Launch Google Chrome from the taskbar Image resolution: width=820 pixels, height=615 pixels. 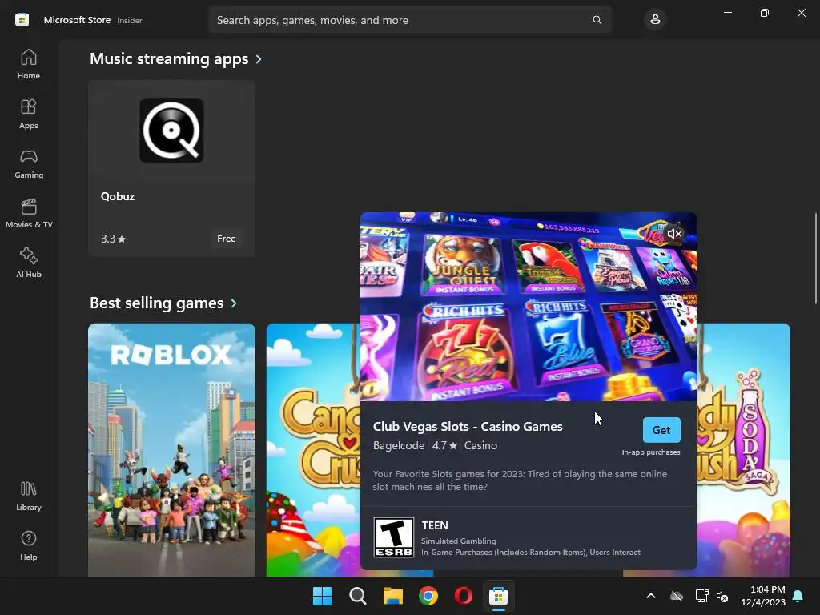(x=428, y=596)
